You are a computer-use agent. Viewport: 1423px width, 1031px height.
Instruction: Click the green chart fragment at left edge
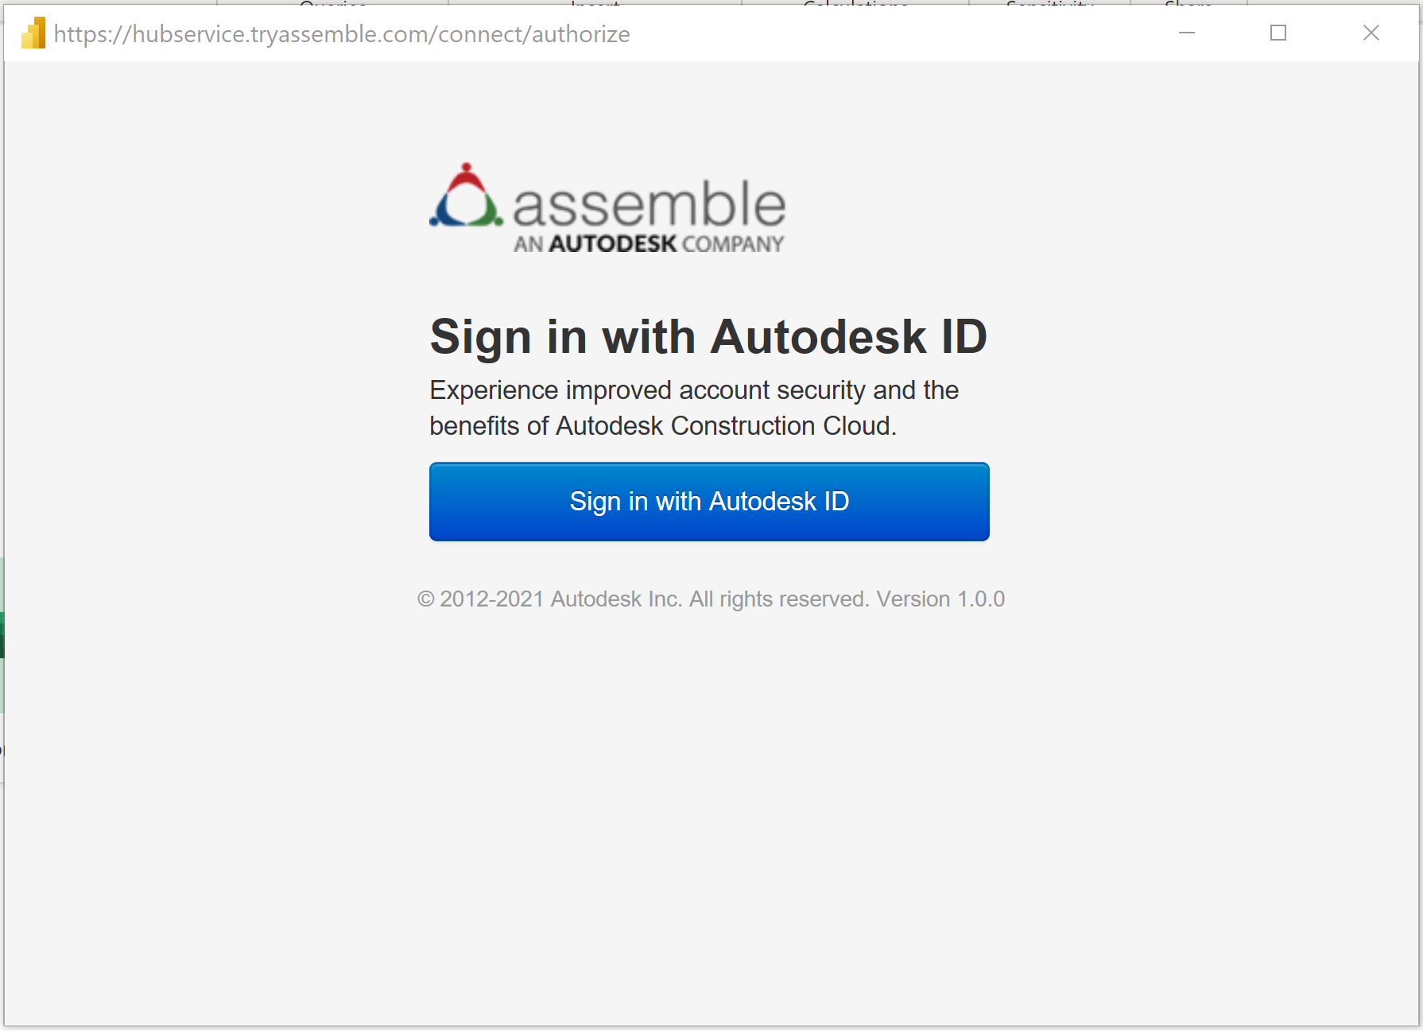2,636
